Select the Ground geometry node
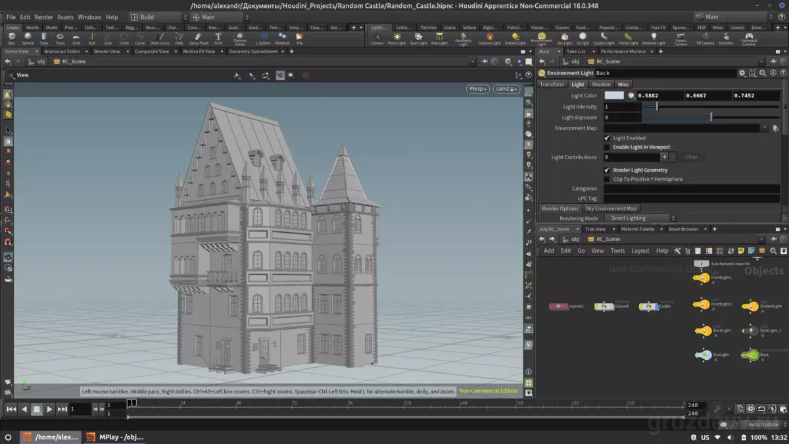The width and height of the screenshot is (789, 444). tap(604, 307)
